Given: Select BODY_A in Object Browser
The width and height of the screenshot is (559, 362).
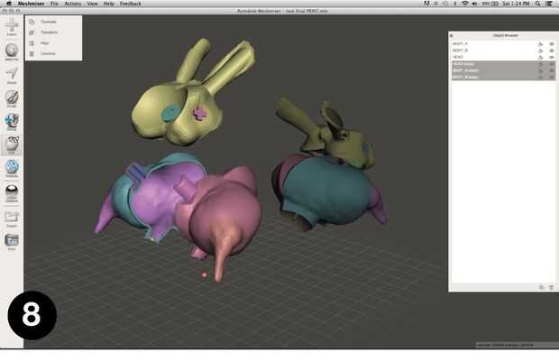Looking at the screenshot, I should tap(503, 44).
